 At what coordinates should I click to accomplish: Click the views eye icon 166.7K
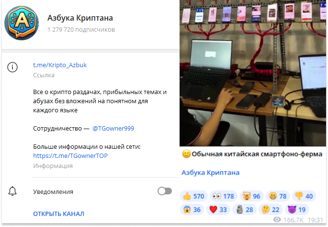(277, 220)
